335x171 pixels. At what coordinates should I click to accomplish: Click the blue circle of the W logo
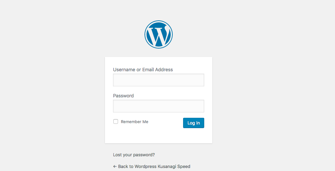pyautogui.click(x=159, y=34)
